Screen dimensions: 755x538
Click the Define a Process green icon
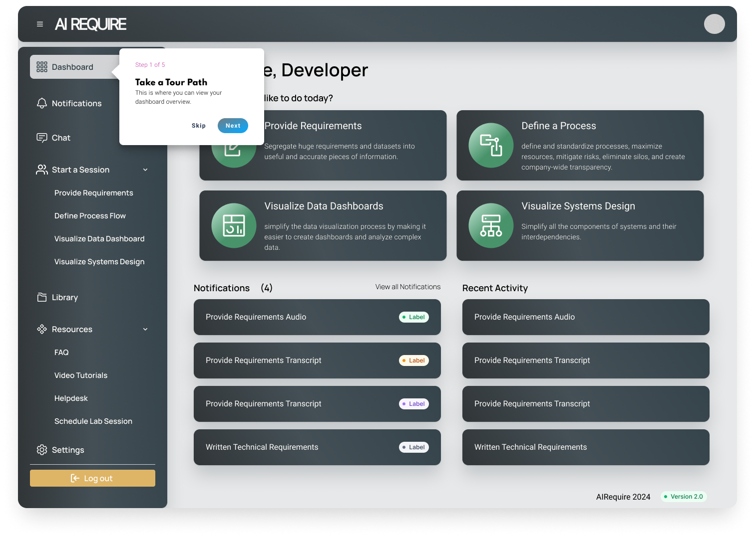[x=491, y=145]
